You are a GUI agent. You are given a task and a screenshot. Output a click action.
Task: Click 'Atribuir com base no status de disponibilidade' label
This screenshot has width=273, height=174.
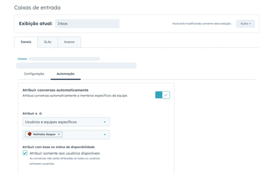(59, 147)
